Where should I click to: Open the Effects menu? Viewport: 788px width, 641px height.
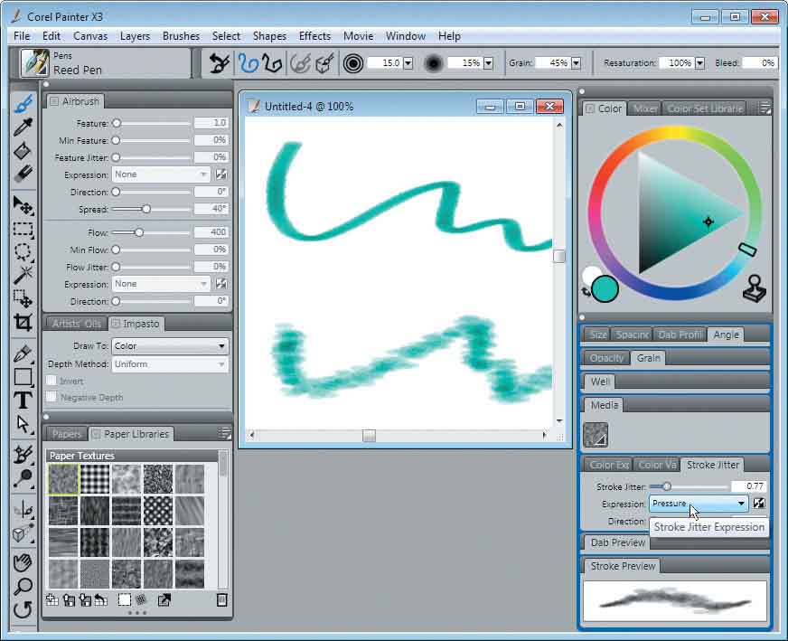pos(314,36)
